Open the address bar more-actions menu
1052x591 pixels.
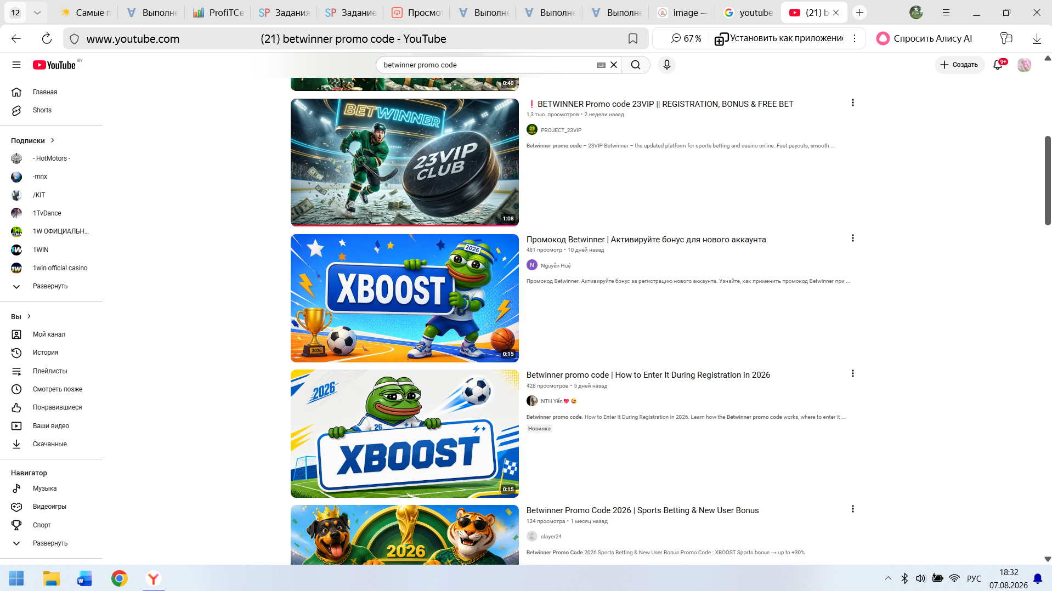tap(855, 38)
